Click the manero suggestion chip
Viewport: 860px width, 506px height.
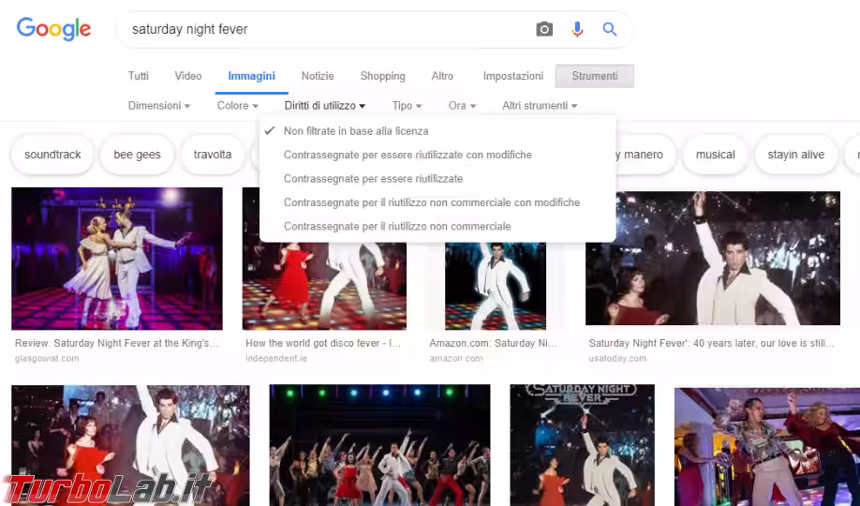645,155
